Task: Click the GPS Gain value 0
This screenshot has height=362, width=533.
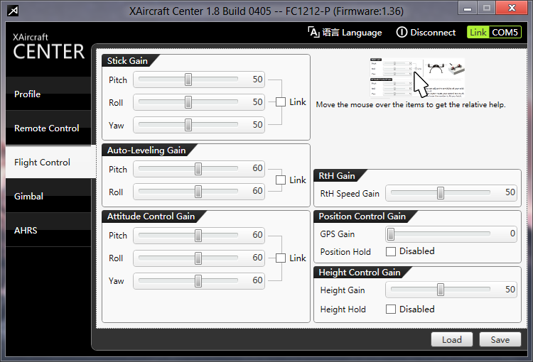Action: pos(512,234)
